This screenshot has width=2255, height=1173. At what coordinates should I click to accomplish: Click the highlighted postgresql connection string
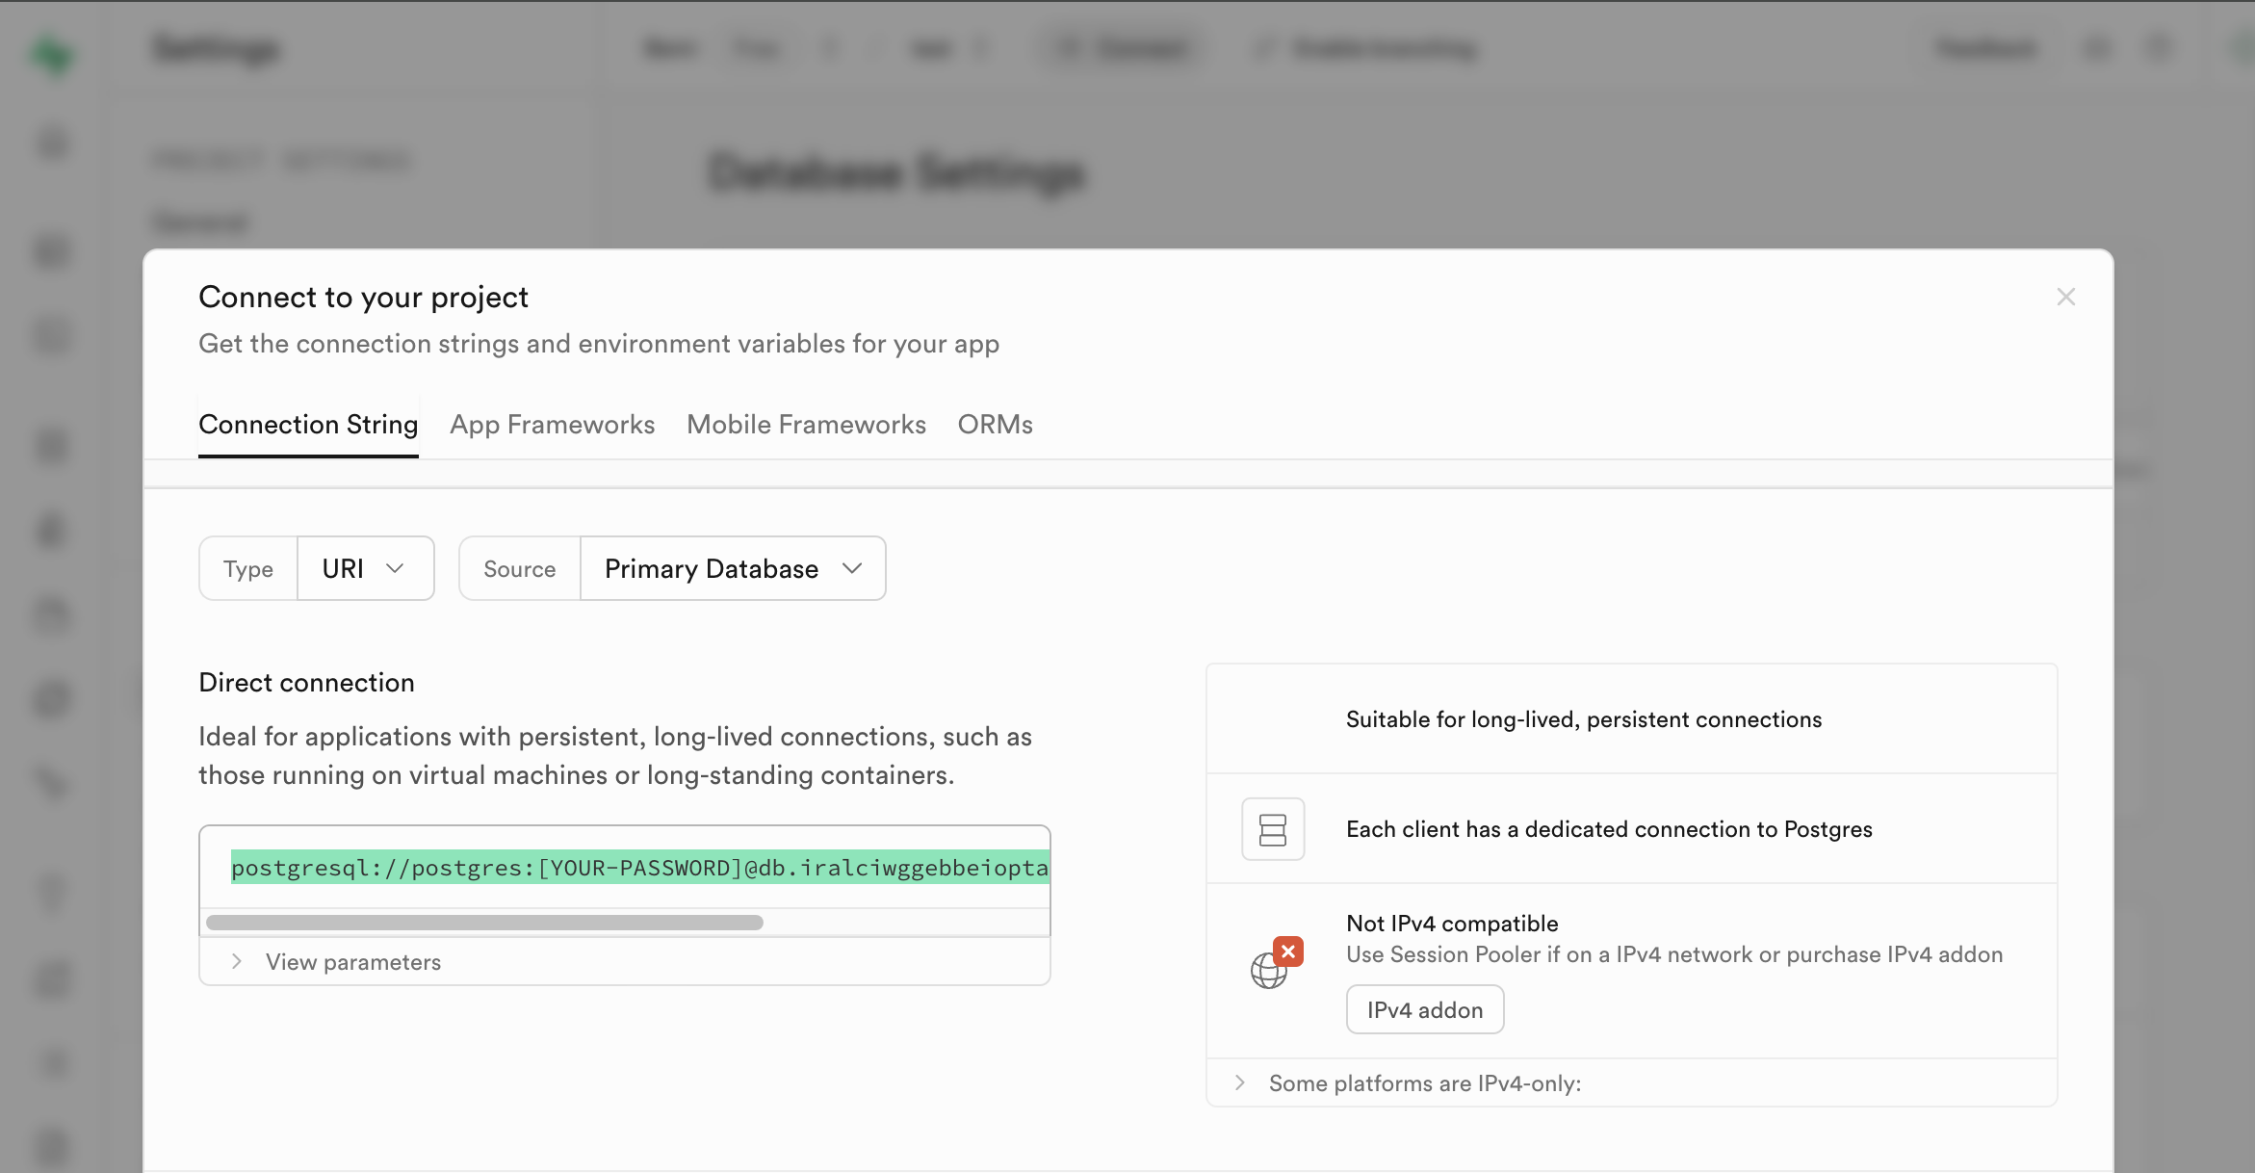click(639, 867)
